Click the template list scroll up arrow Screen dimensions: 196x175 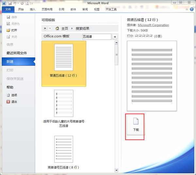pos(116,42)
